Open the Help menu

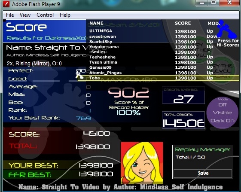[65, 15]
